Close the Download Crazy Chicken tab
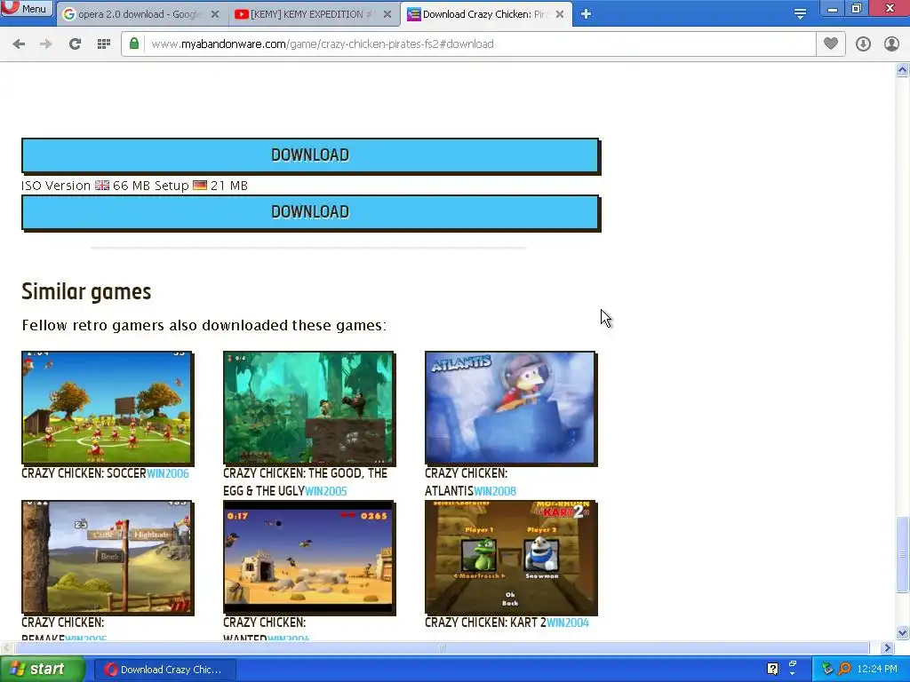The image size is (910, 682). pos(560,14)
